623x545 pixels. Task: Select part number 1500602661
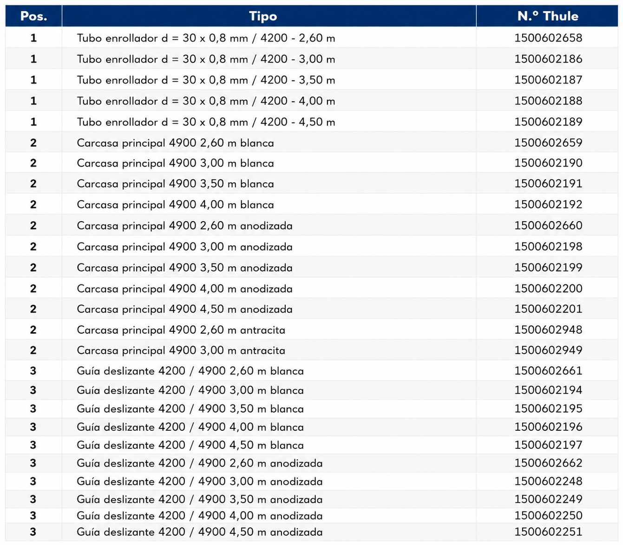coord(548,371)
